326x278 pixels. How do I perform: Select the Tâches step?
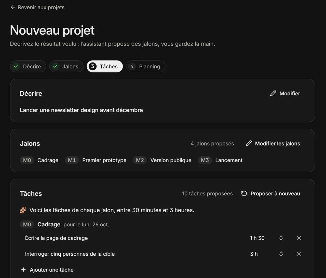(105, 66)
